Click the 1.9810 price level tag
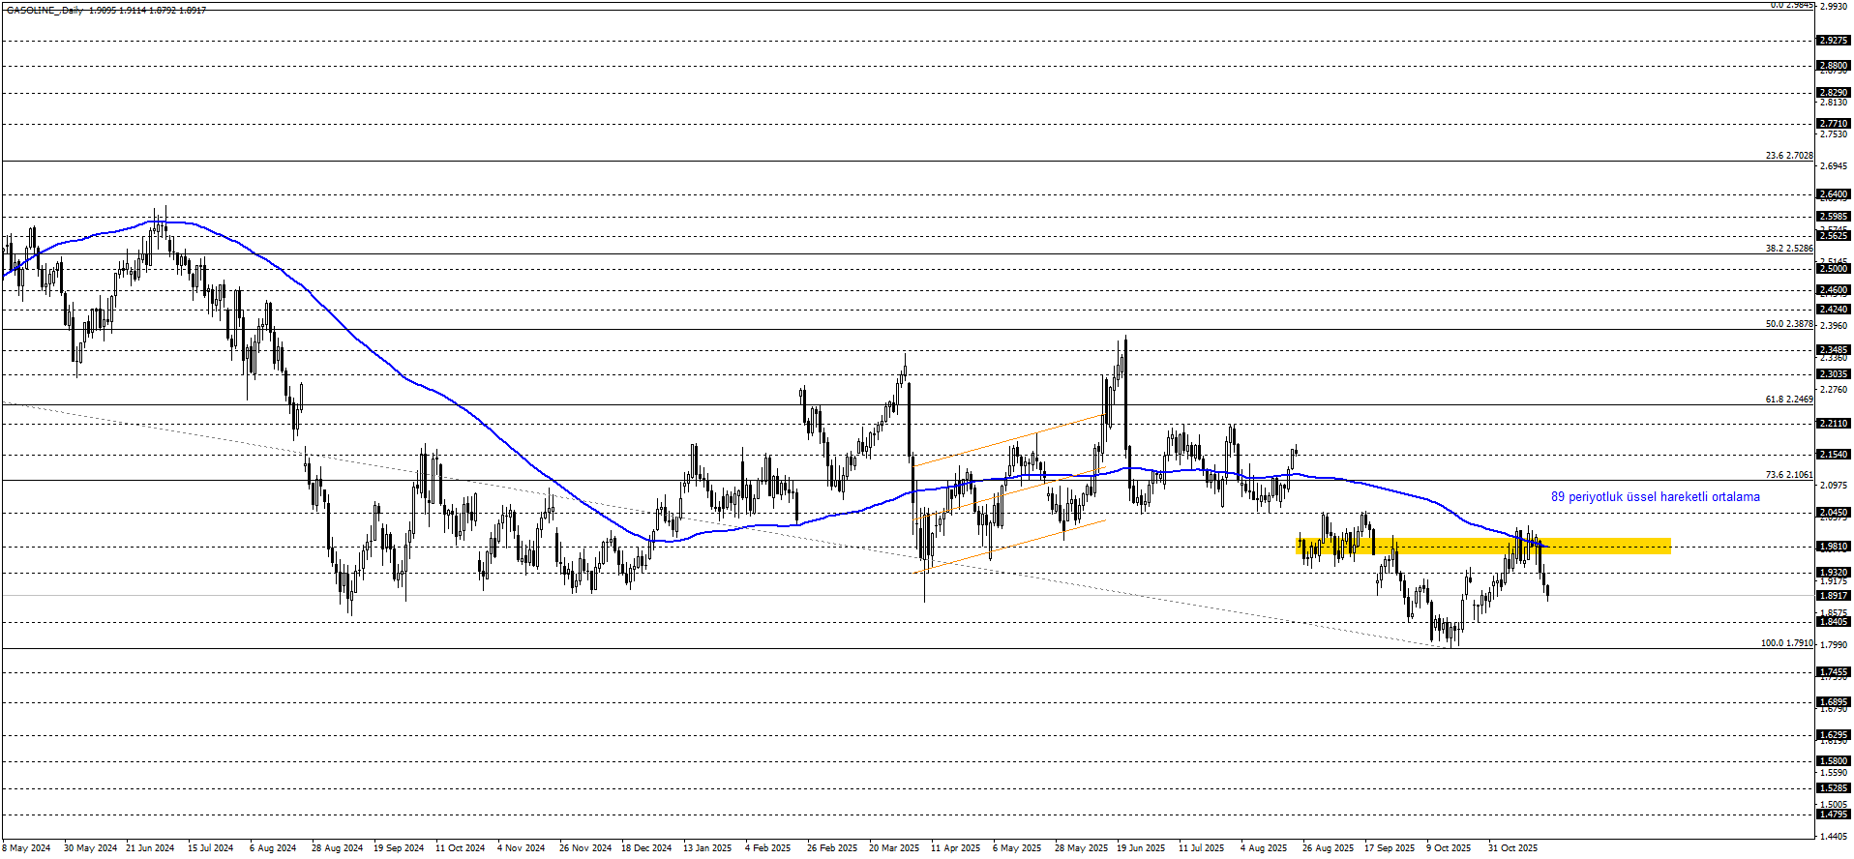Image resolution: width=1854 pixels, height=859 pixels. [x=1834, y=547]
